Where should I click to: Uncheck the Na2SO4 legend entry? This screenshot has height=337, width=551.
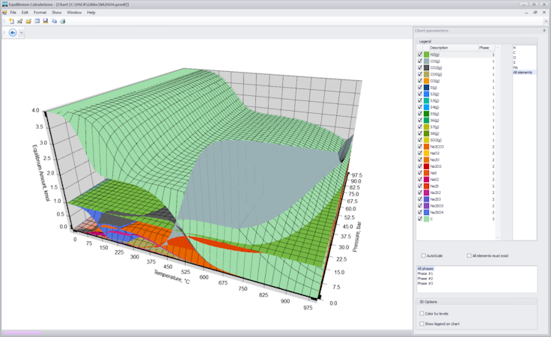pyautogui.click(x=419, y=212)
